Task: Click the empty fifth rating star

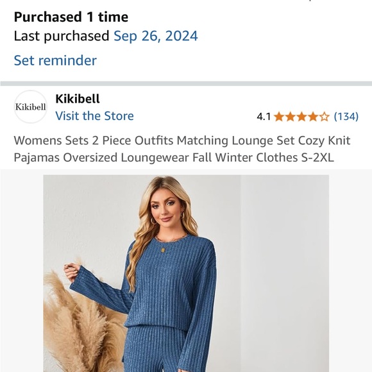Action: click(325, 117)
